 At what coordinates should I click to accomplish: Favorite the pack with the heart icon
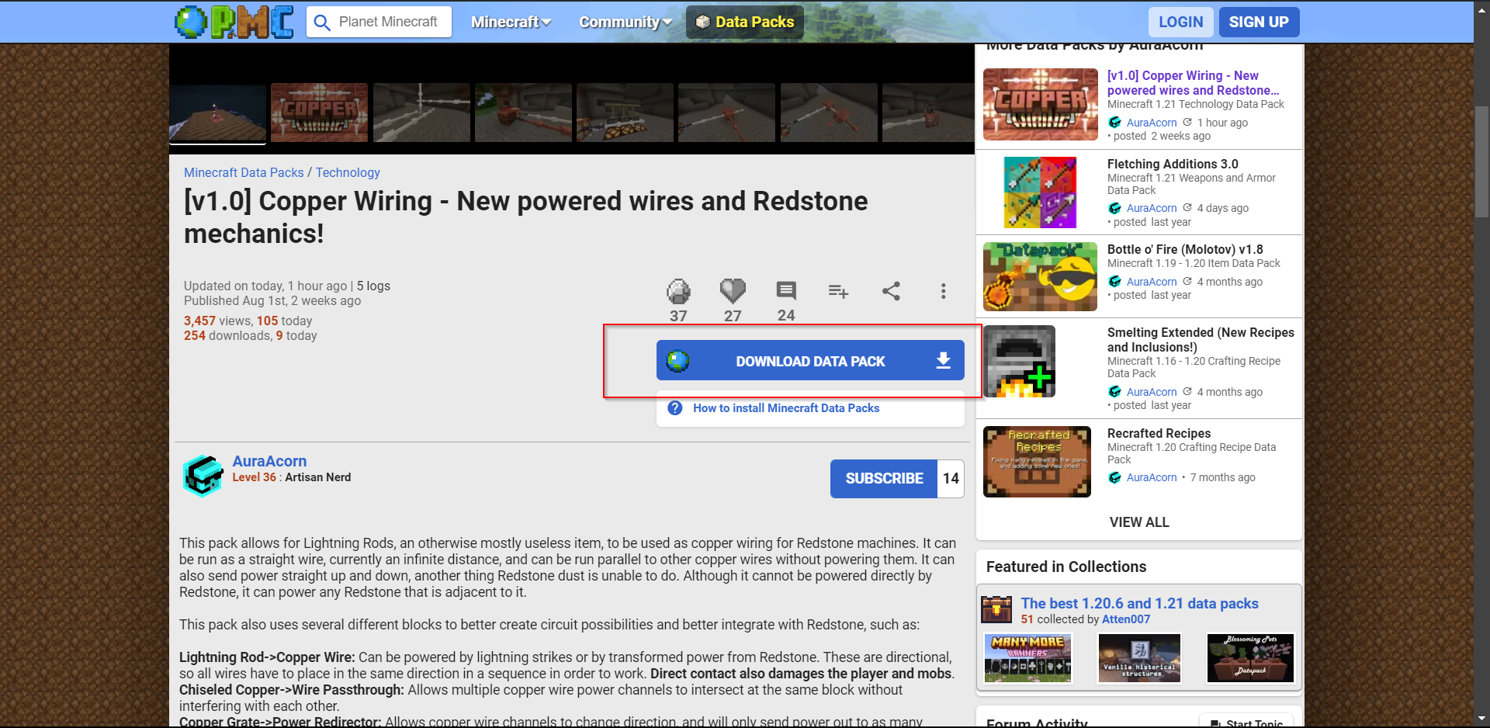pyautogui.click(x=733, y=291)
